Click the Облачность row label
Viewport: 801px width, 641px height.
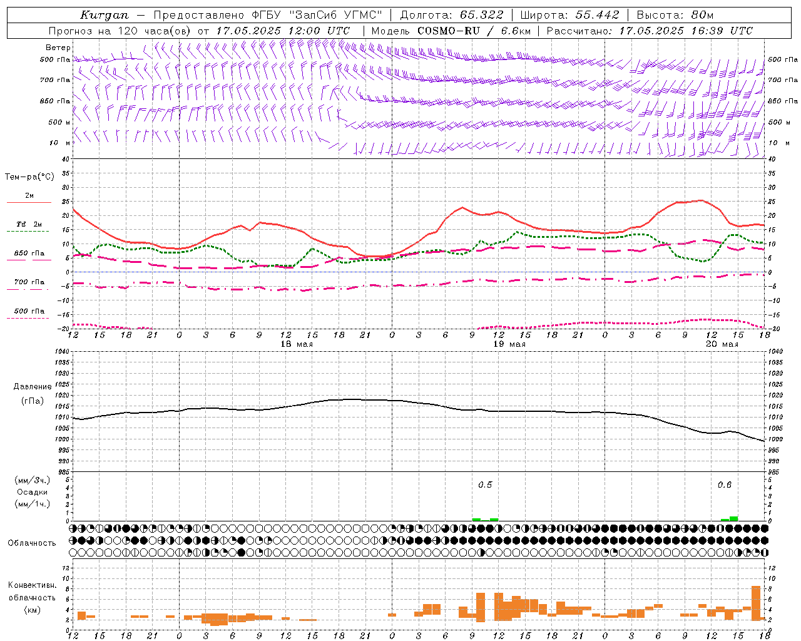(32, 543)
